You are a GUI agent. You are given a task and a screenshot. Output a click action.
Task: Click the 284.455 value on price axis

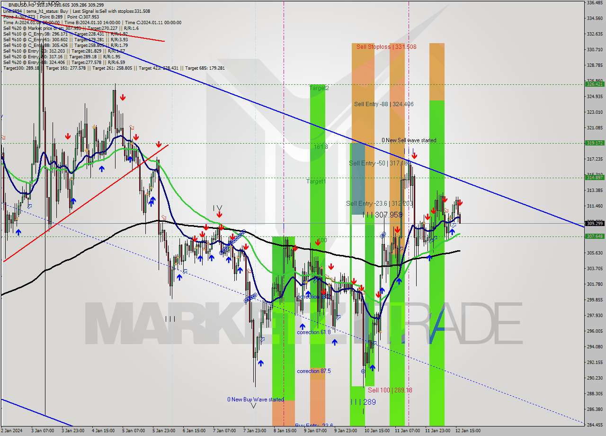pos(595,425)
